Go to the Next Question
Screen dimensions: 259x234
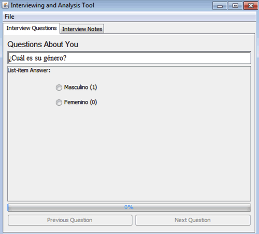(193, 220)
